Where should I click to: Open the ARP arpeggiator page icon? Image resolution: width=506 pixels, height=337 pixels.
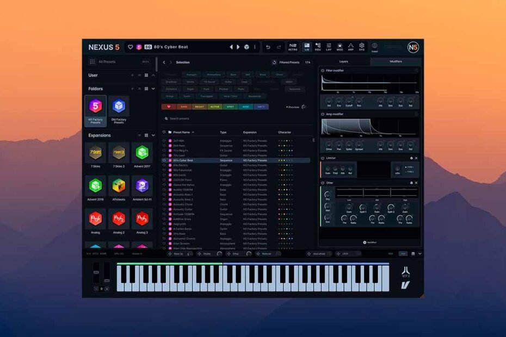click(350, 47)
